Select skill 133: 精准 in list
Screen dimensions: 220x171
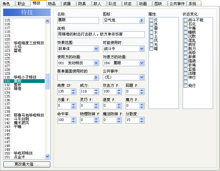point(24,89)
